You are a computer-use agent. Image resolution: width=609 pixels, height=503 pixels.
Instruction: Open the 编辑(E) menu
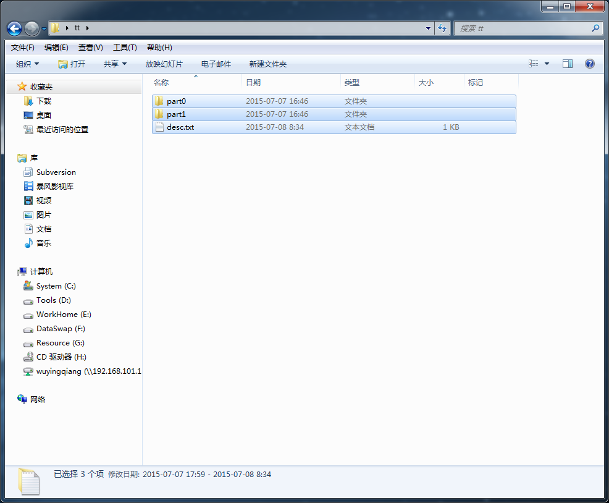(56, 48)
